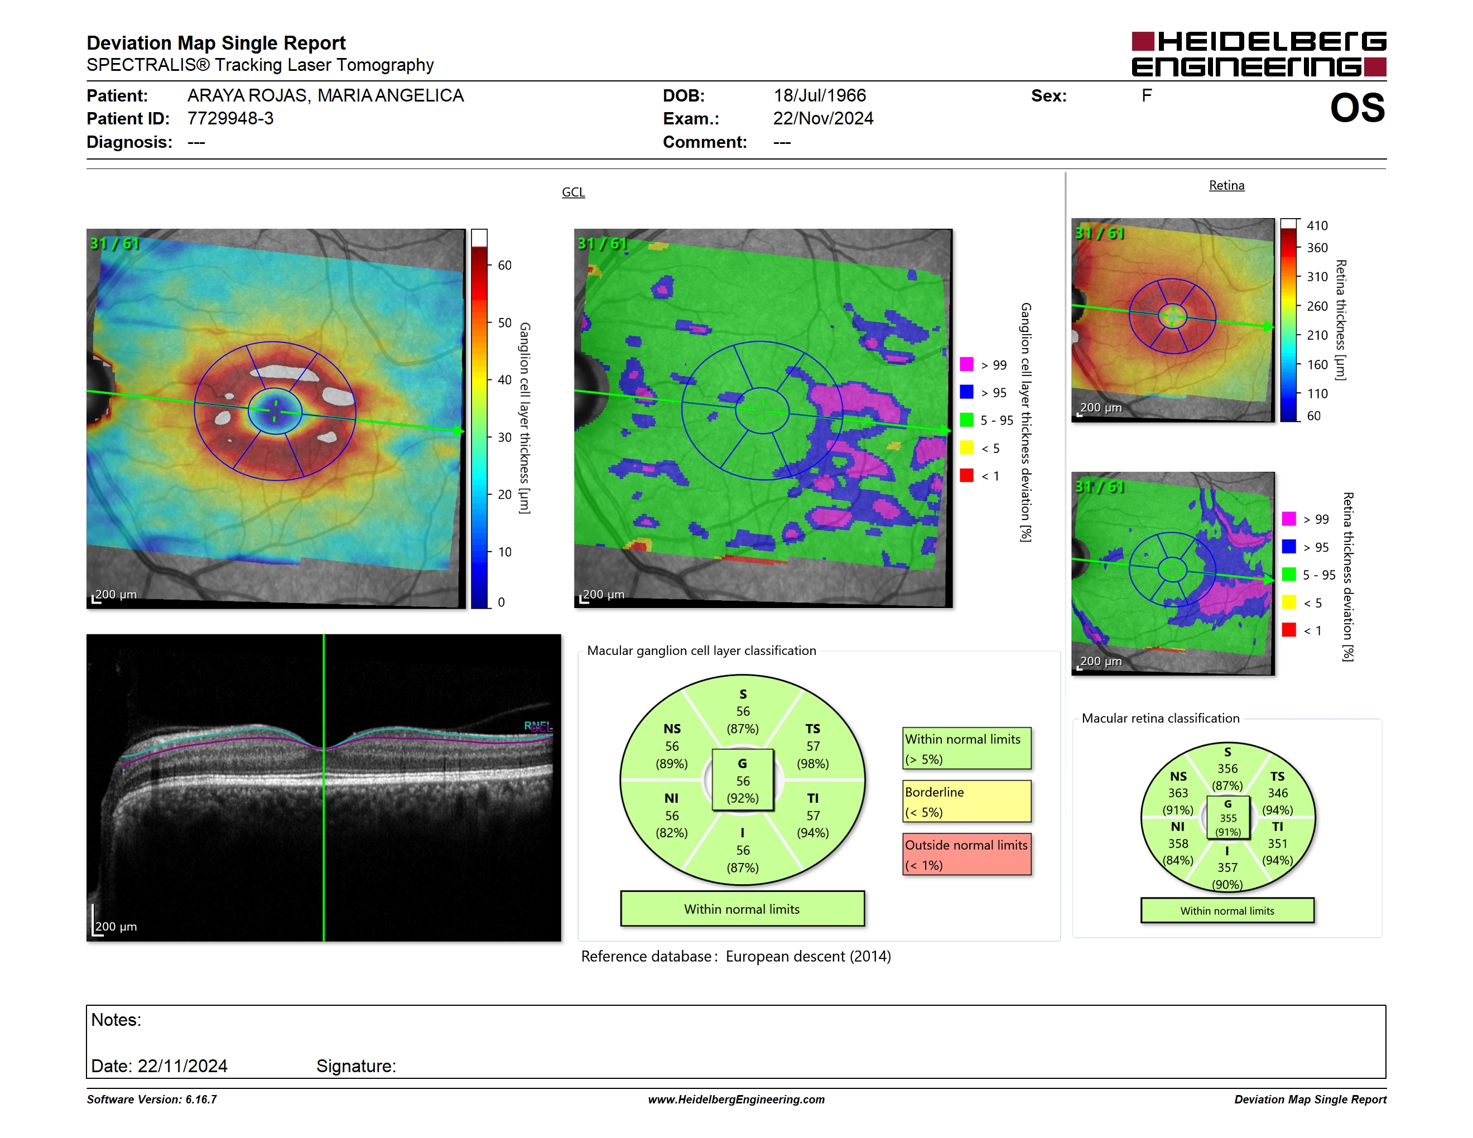Open the Retina underlined heading
Viewport: 1473px width, 1138px height.
click(x=1226, y=185)
